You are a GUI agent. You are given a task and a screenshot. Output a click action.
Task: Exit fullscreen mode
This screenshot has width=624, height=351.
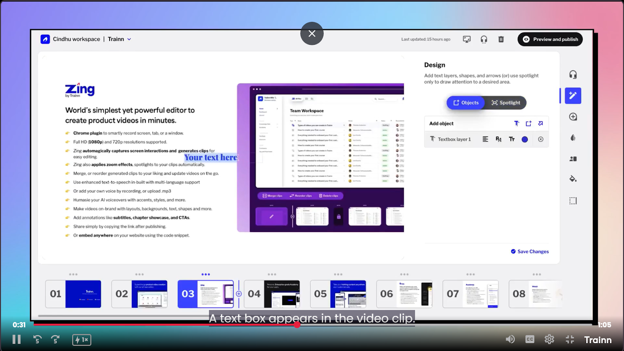pyautogui.click(x=570, y=339)
